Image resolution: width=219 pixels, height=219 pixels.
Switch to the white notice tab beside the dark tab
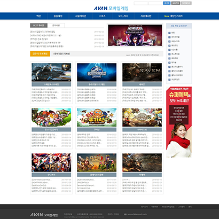pos(56,26)
